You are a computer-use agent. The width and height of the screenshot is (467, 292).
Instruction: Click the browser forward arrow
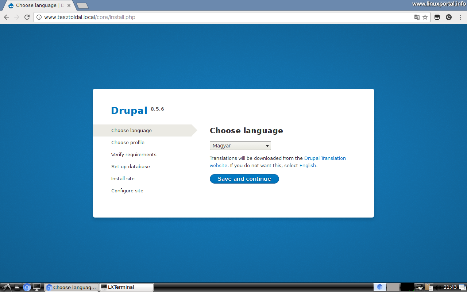pos(16,17)
